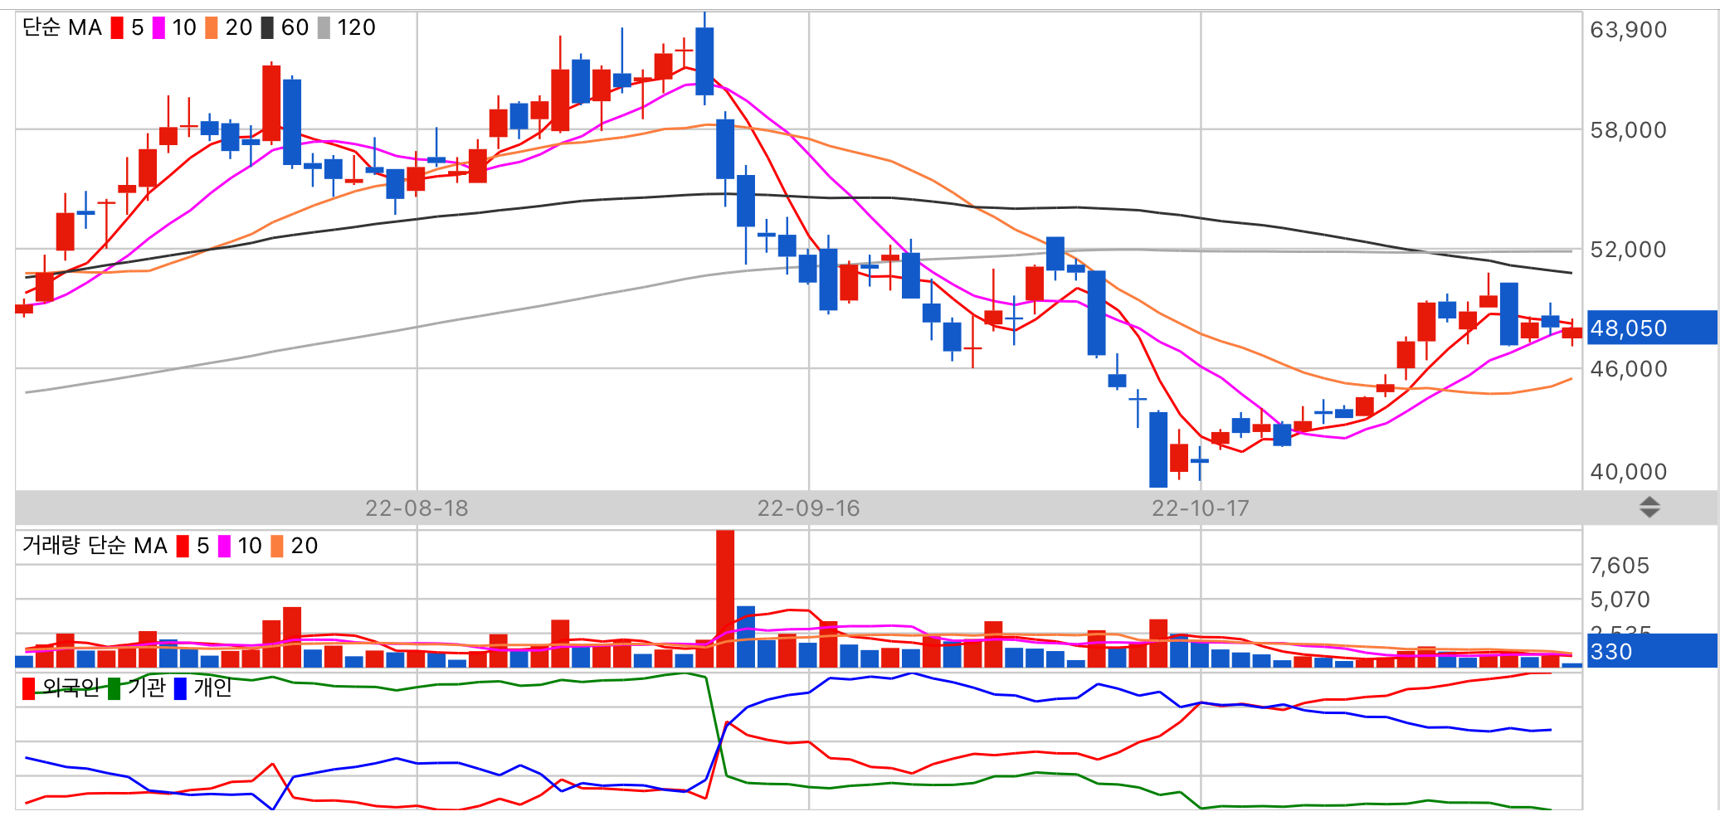This screenshot has height=826, width=1720.
Task: Click the 22-08-18 date label
Action: [x=417, y=508]
